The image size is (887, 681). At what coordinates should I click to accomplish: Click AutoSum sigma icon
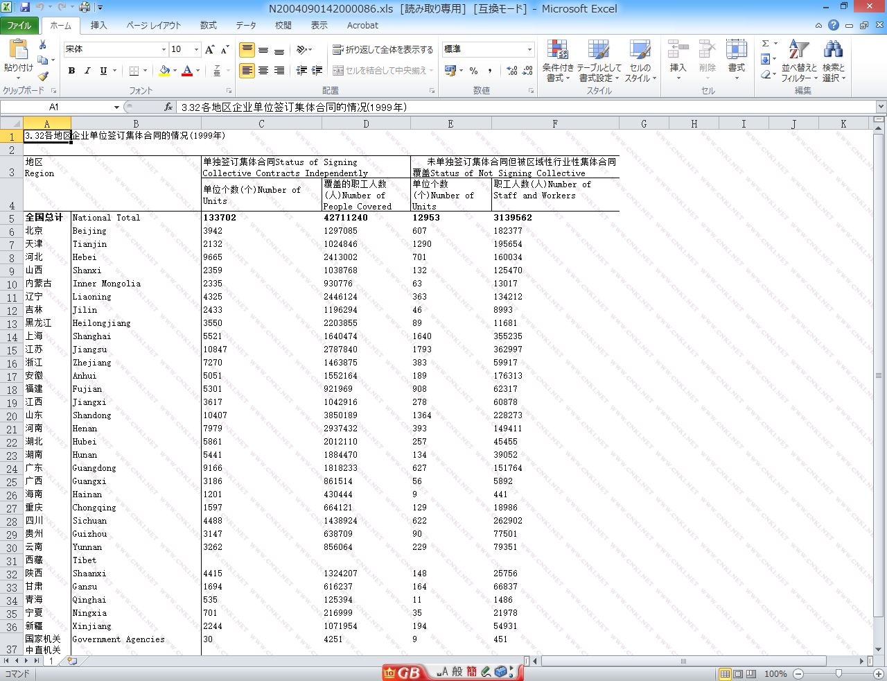(765, 44)
